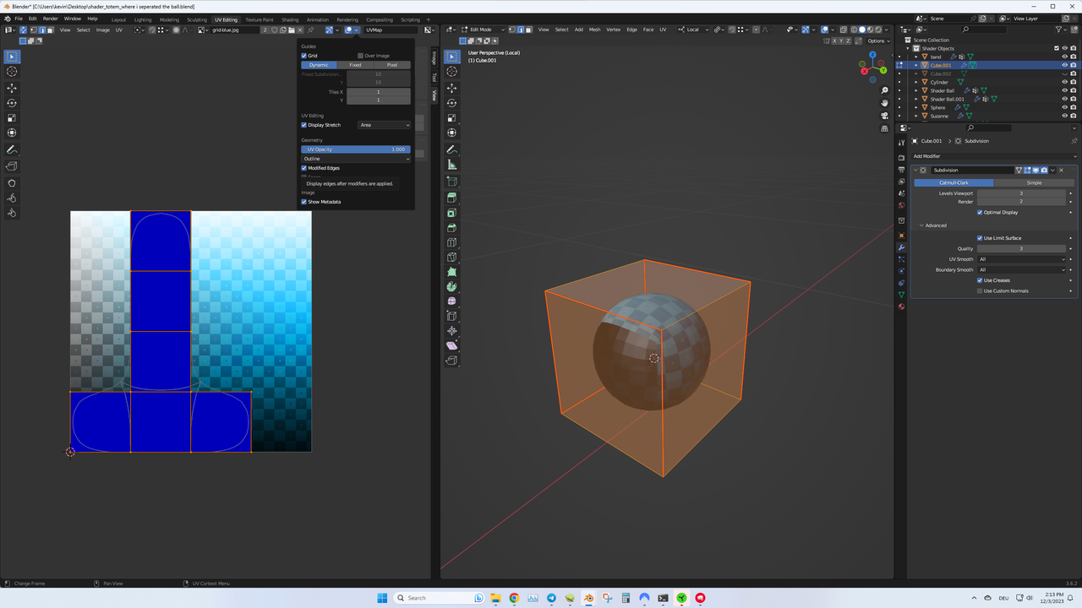This screenshot has width=1082, height=608.
Task: Click the Chrome icon in Windows taskbar
Action: pos(514,598)
